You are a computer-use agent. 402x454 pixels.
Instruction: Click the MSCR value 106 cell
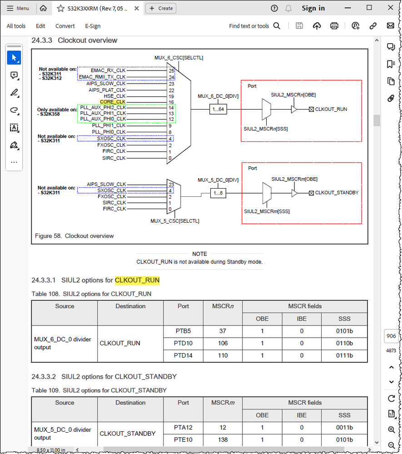[x=223, y=343]
